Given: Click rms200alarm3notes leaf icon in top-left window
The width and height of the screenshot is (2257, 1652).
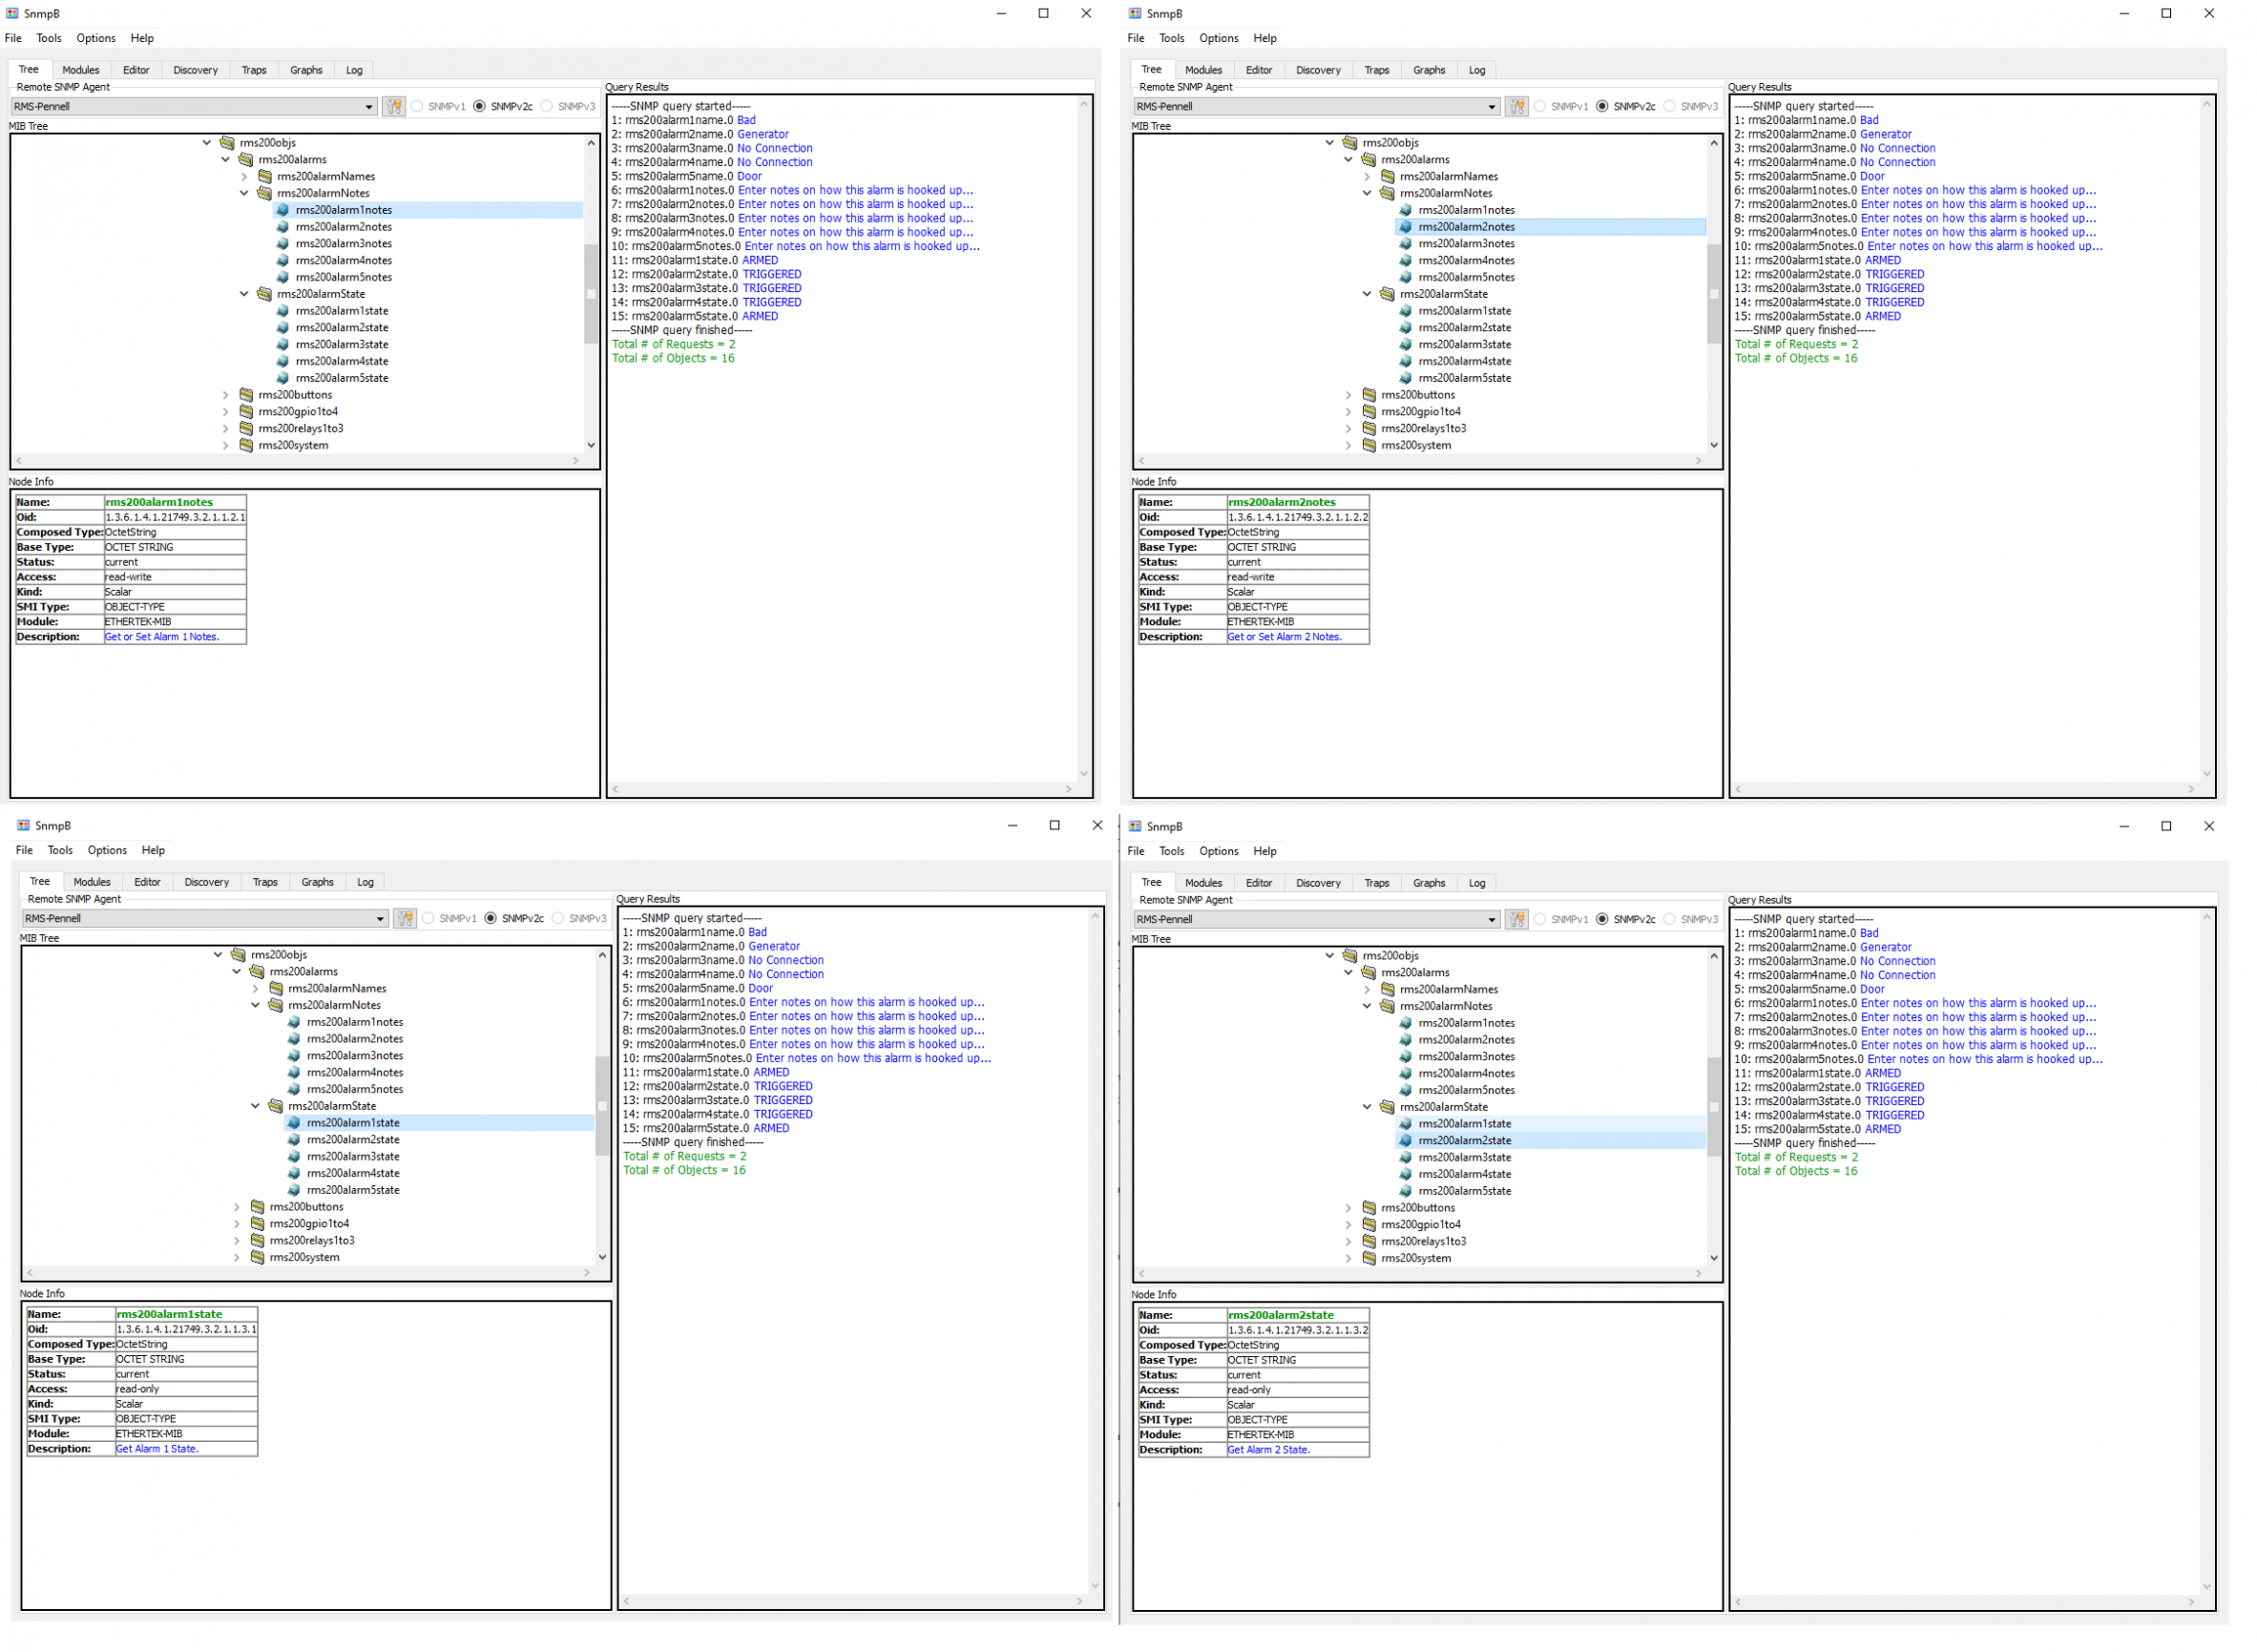Looking at the screenshot, I should pyautogui.click(x=283, y=244).
